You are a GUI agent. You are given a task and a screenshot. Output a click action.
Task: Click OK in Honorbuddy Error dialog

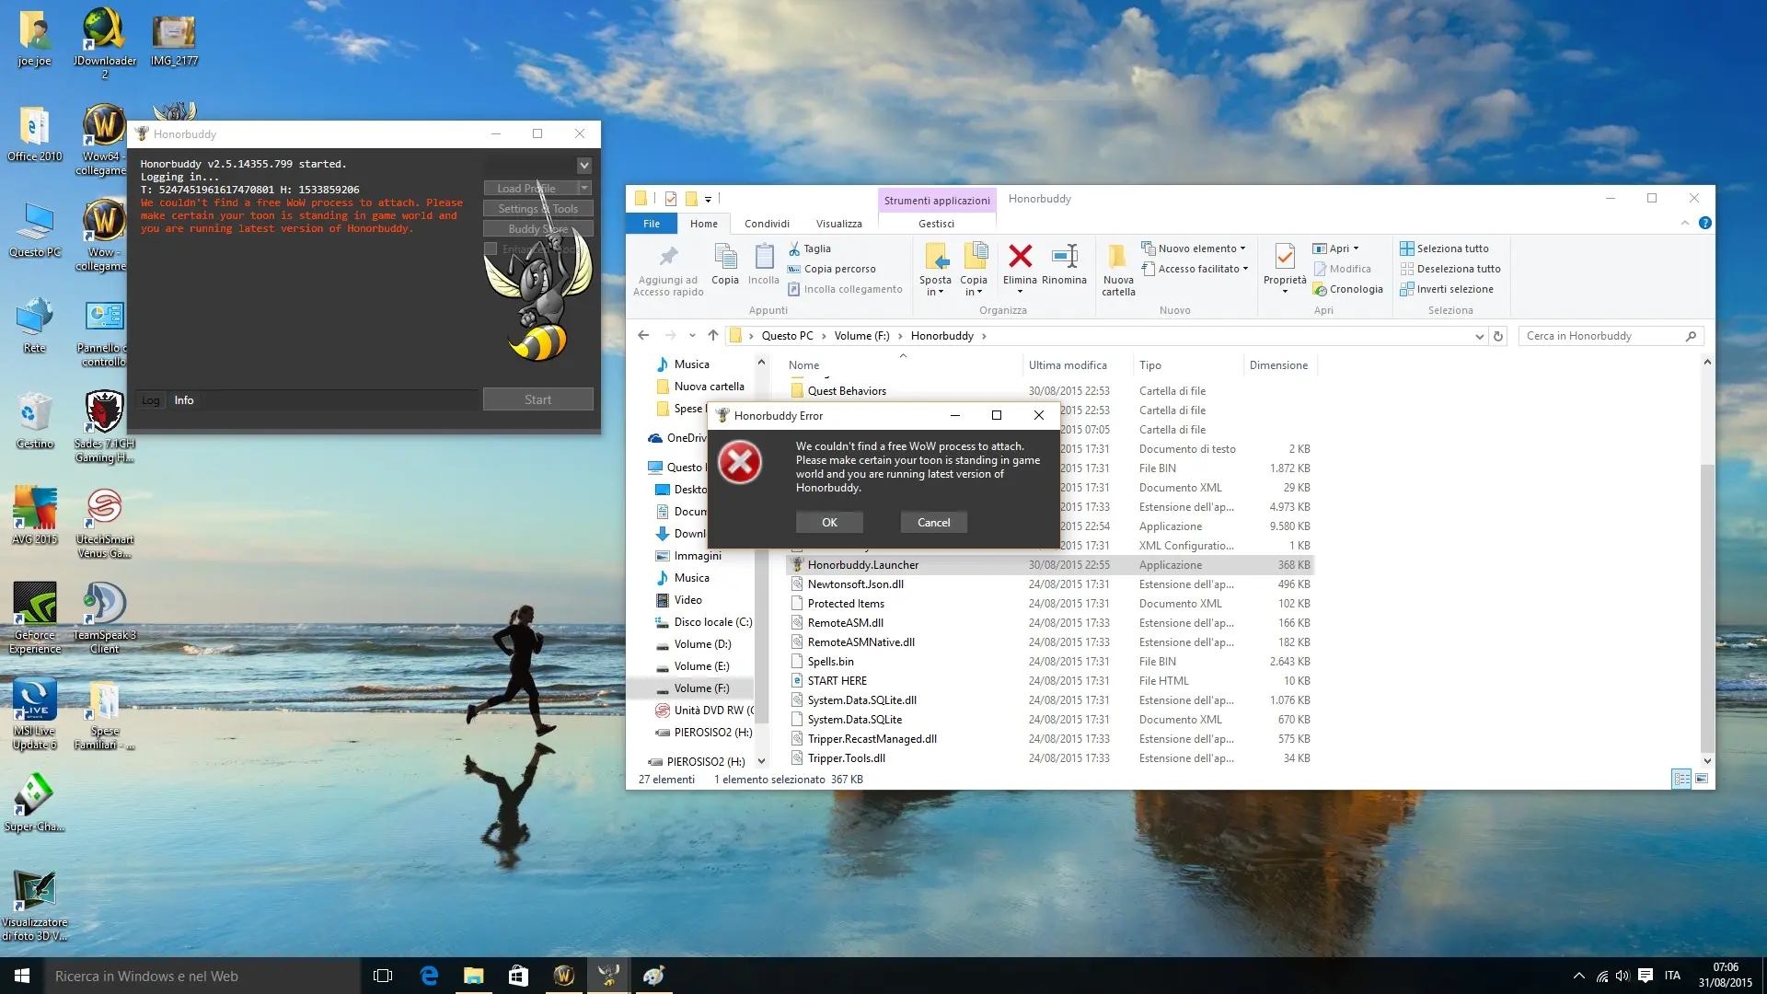click(x=829, y=523)
